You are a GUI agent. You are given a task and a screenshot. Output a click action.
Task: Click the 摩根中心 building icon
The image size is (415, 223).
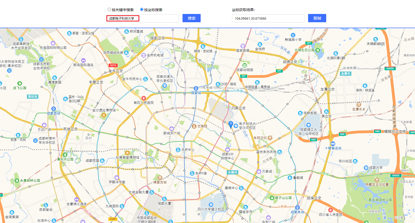tap(241, 188)
